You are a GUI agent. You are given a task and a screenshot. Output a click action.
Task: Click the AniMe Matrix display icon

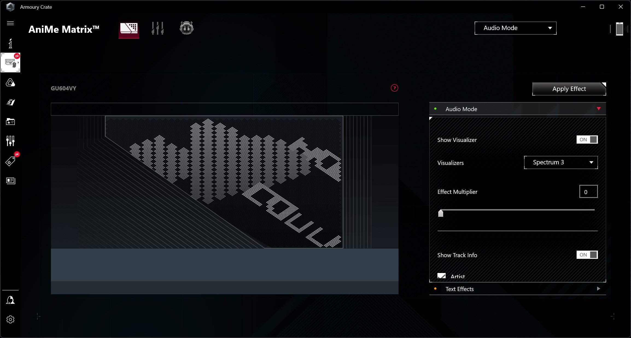129,28
